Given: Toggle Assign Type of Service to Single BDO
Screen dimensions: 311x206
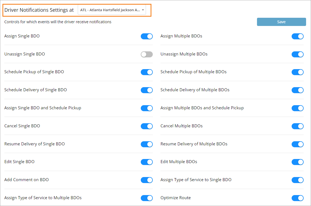Looking at the screenshot, I should coord(298,180).
